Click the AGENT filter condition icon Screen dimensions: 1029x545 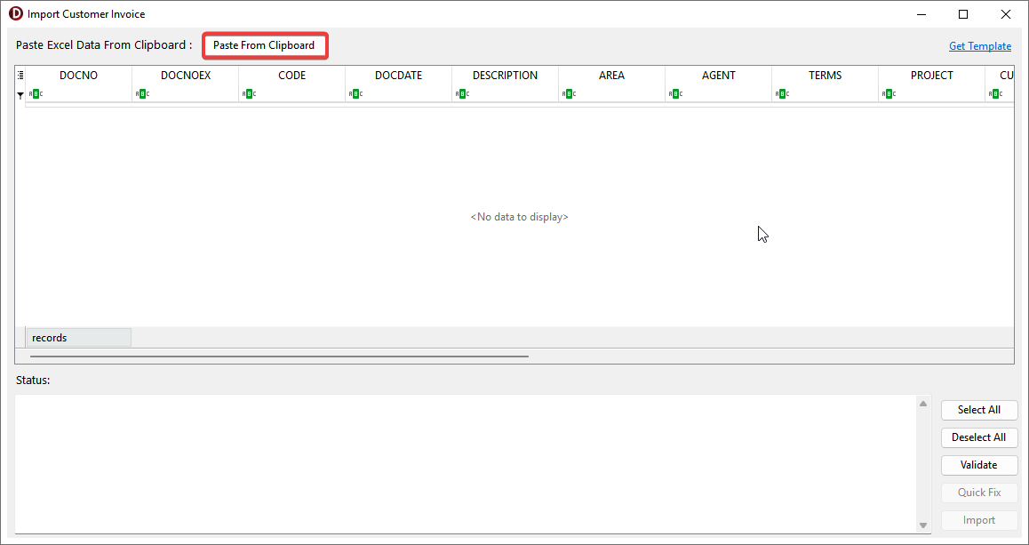point(675,94)
